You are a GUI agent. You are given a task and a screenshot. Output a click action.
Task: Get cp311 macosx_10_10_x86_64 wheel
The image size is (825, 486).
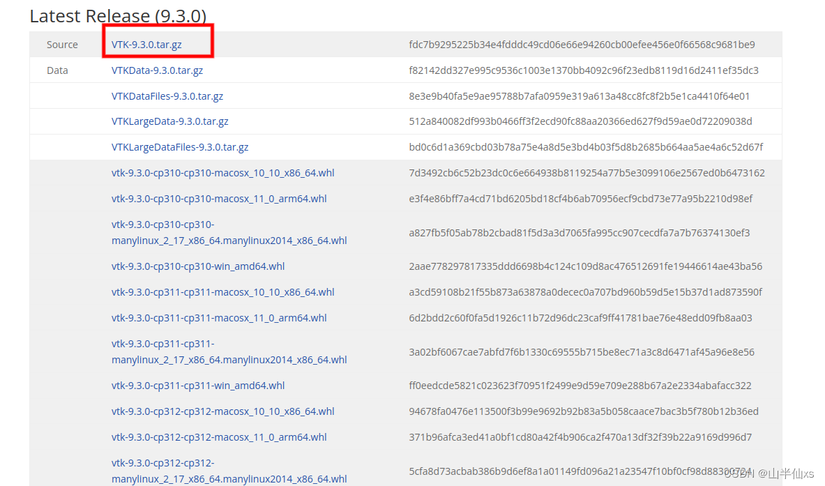[x=222, y=292]
